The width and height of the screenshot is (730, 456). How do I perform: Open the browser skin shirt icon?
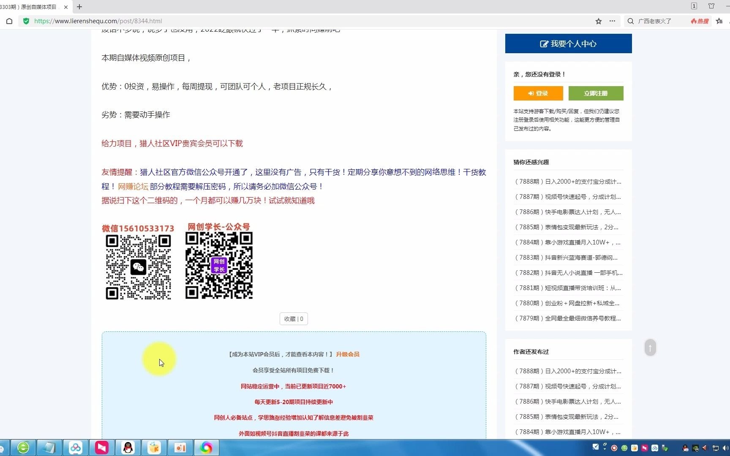point(711,6)
